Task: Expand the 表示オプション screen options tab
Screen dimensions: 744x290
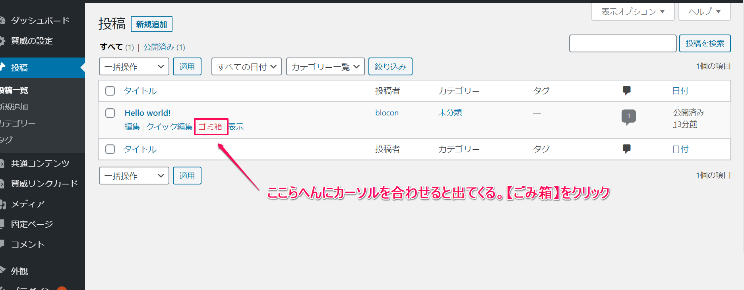Action: 633,12
